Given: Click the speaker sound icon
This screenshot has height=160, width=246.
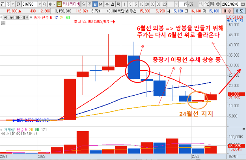Looking at the screenshot, I should point(50,4).
